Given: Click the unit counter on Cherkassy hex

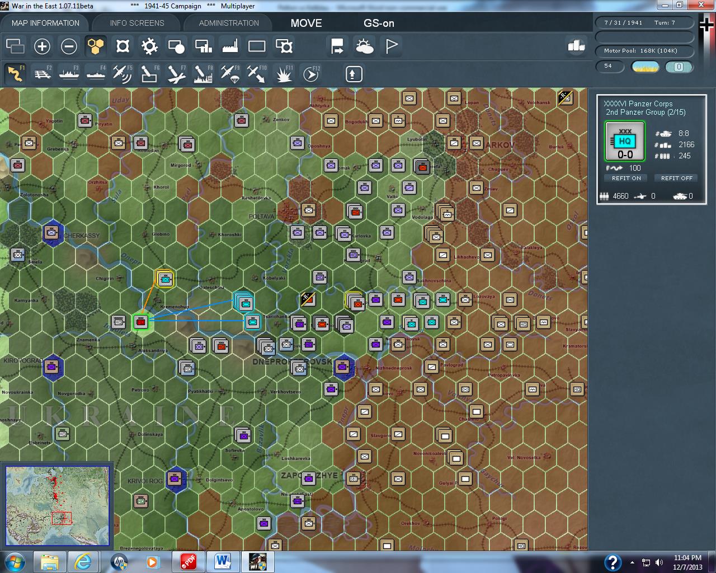Looking at the screenshot, I should tap(51, 233).
